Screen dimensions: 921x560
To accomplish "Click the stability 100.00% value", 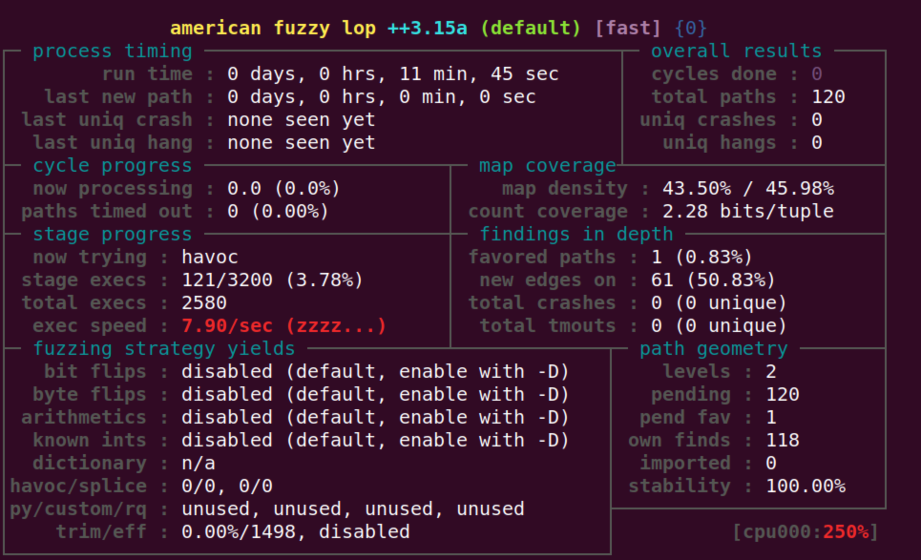I will pyautogui.click(x=806, y=487).
